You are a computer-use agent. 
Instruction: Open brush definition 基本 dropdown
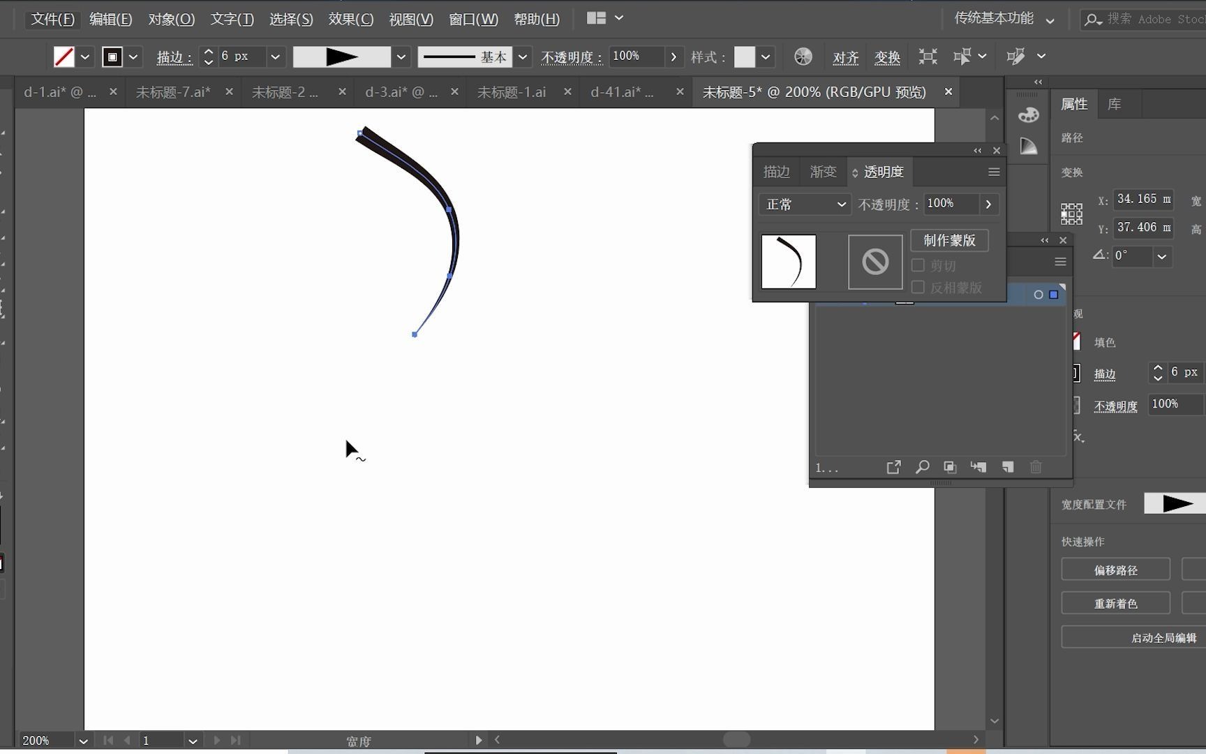point(522,57)
